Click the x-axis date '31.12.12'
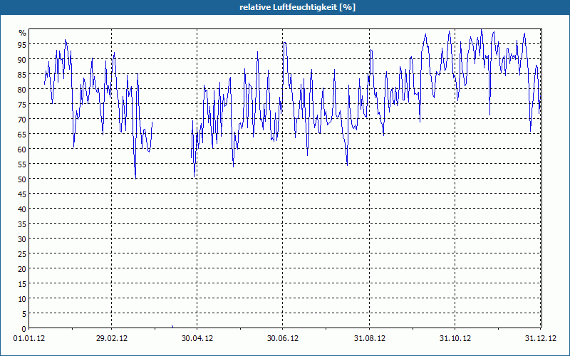This screenshot has height=356, width=570. pos(541,339)
